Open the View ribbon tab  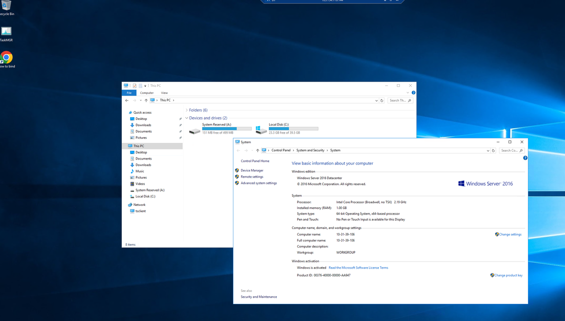tap(164, 93)
